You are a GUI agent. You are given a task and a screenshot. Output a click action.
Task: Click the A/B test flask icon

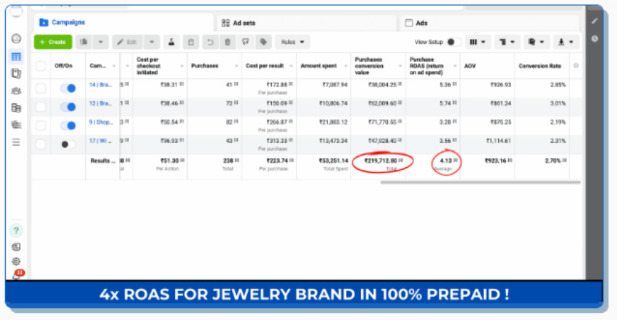click(x=172, y=42)
